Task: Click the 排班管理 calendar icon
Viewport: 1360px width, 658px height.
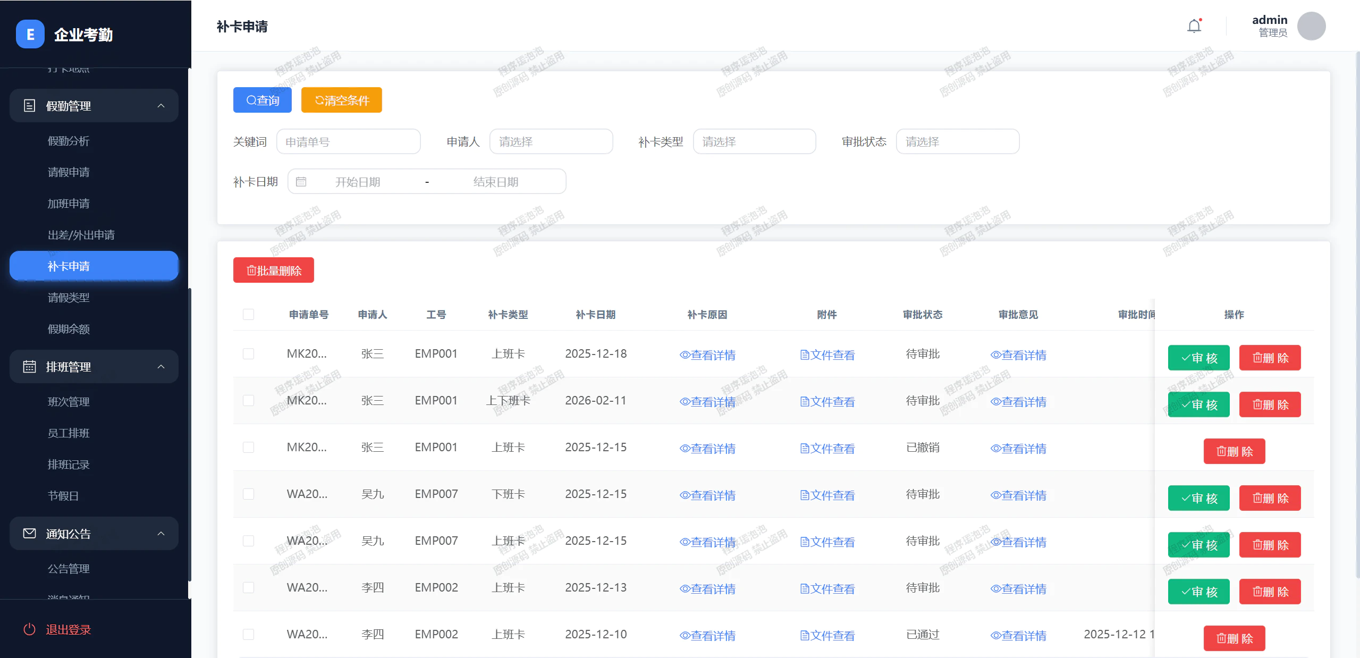Action: click(x=30, y=367)
